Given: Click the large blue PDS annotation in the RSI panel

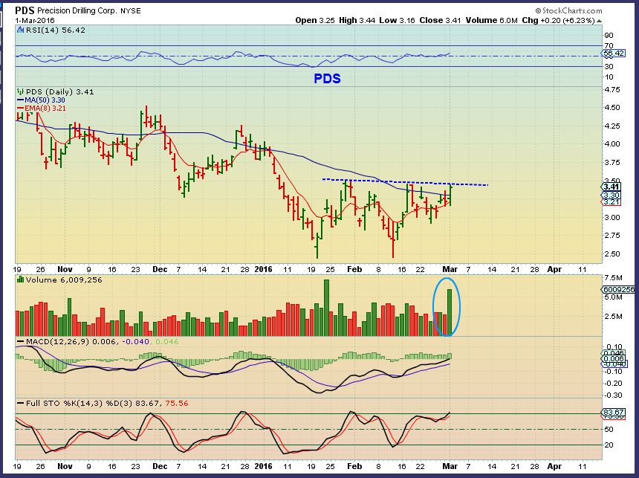Looking at the screenshot, I should (x=327, y=78).
